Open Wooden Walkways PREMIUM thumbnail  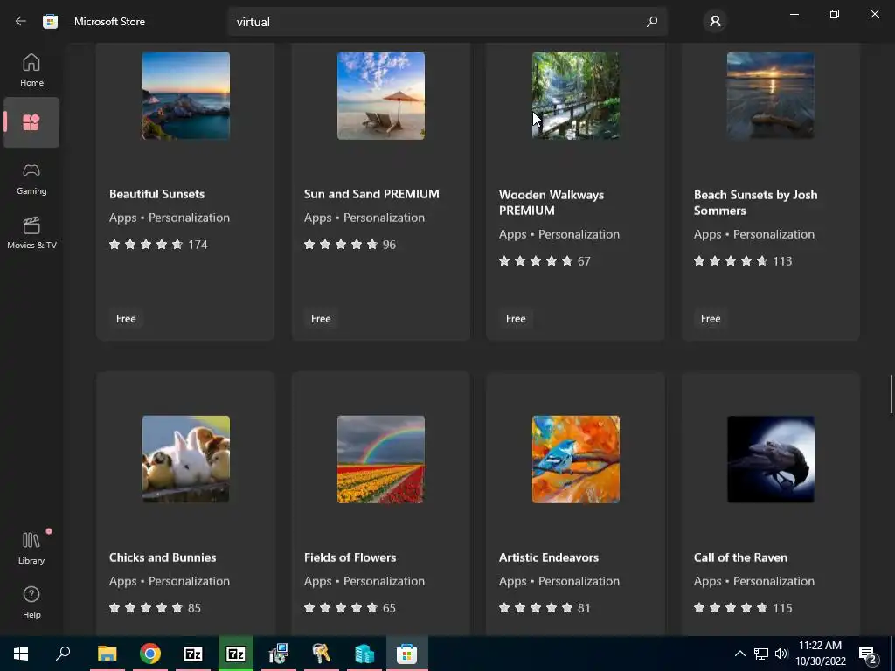pos(575,96)
